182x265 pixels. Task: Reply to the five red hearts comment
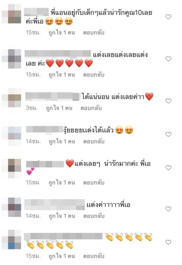point(93,75)
